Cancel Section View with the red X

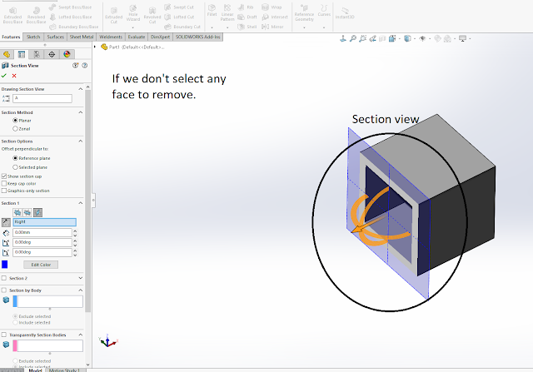coord(14,76)
